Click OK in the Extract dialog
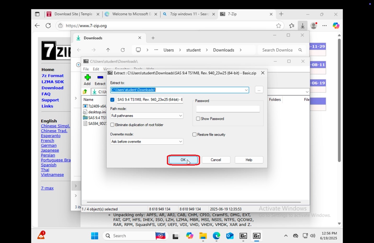 pyautogui.click(x=183, y=160)
